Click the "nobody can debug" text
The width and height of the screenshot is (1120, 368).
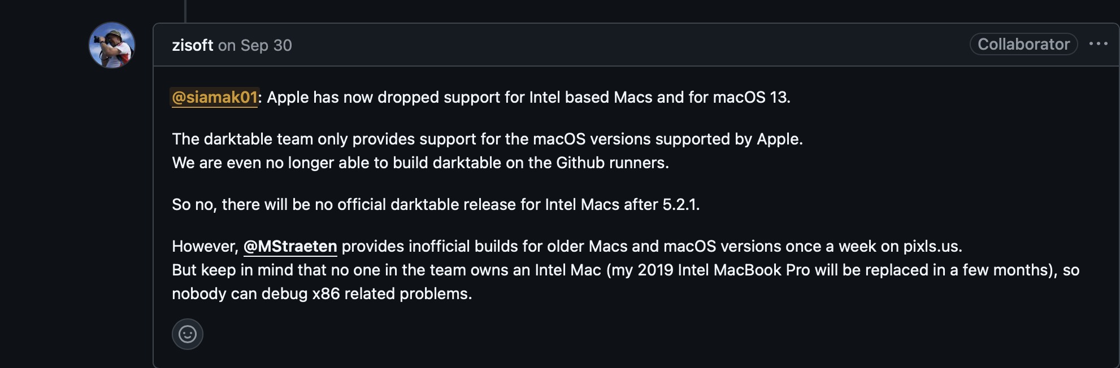[x=240, y=293]
